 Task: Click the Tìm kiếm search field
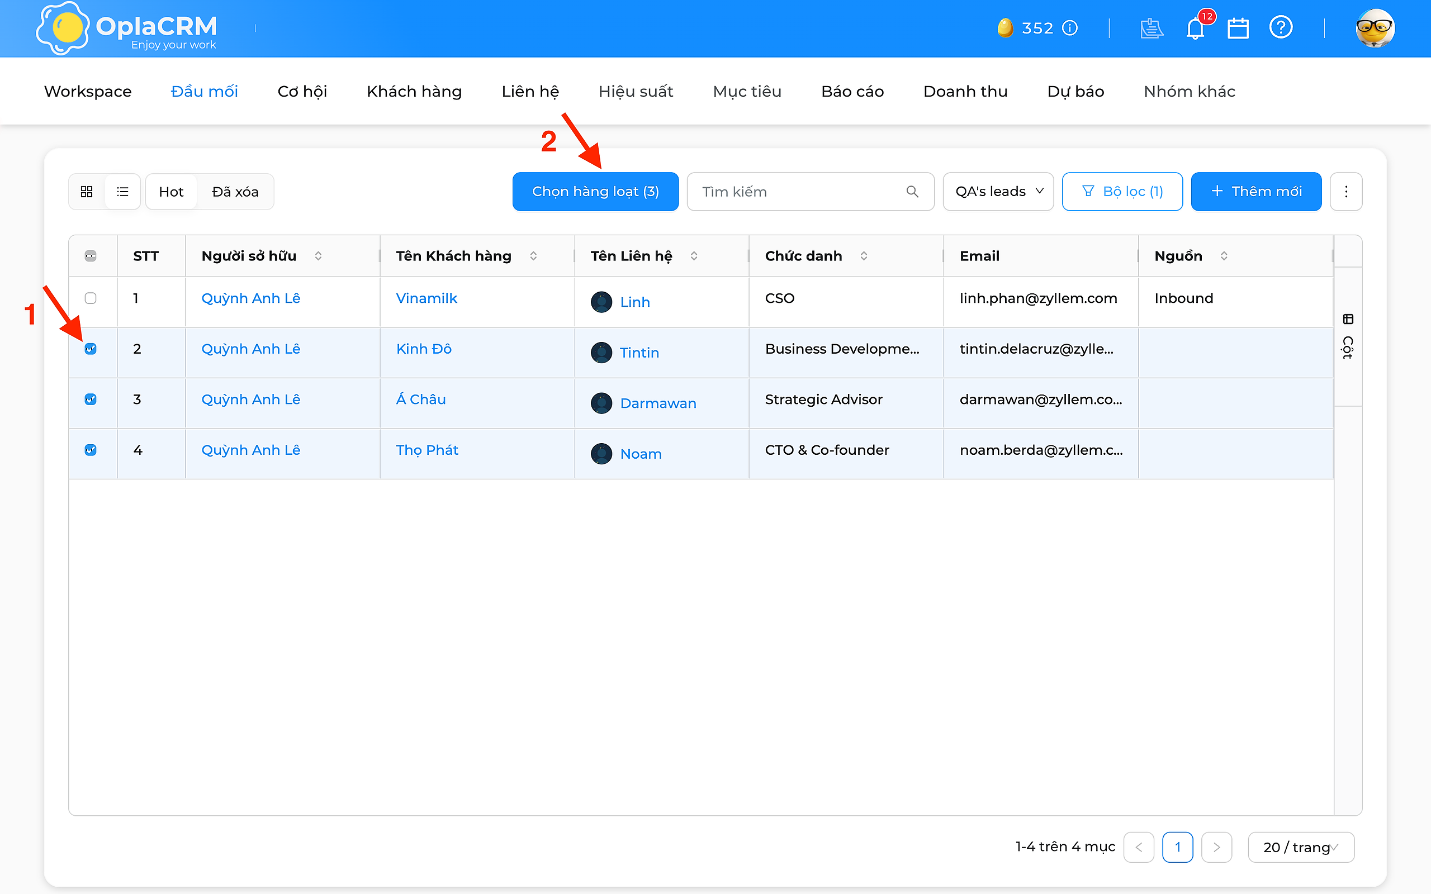pyautogui.click(x=810, y=192)
